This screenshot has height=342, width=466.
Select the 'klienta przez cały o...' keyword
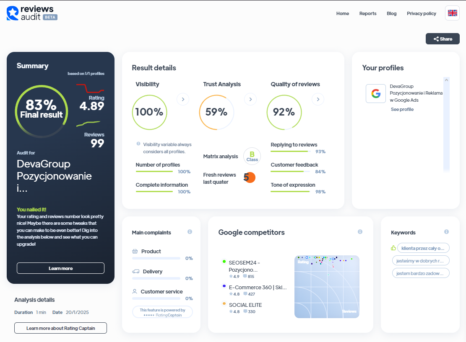click(x=423, y=248)
